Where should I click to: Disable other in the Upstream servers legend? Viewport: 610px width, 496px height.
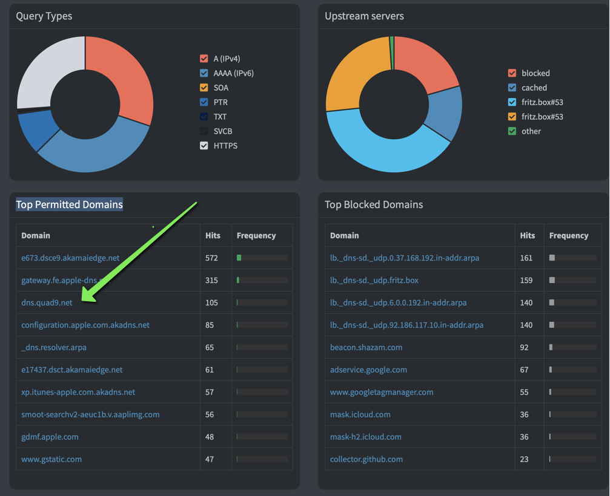[512, 131]
